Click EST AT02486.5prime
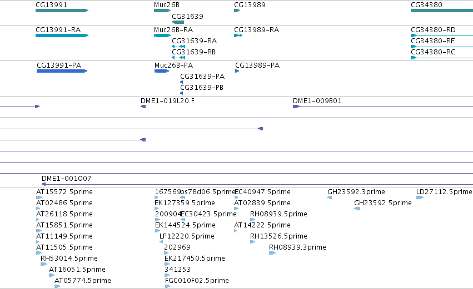This screenshot has height=289, width=473. 64,203
